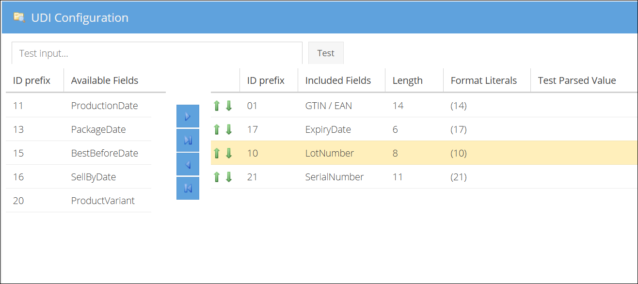Focus the Test input text field

[157, 53]
